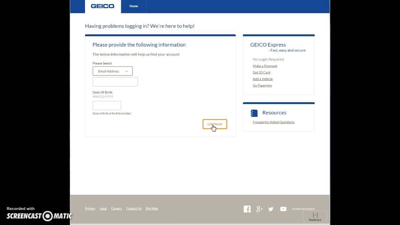Open the Feedback tab
400x225 pixels.
(315, 217)
